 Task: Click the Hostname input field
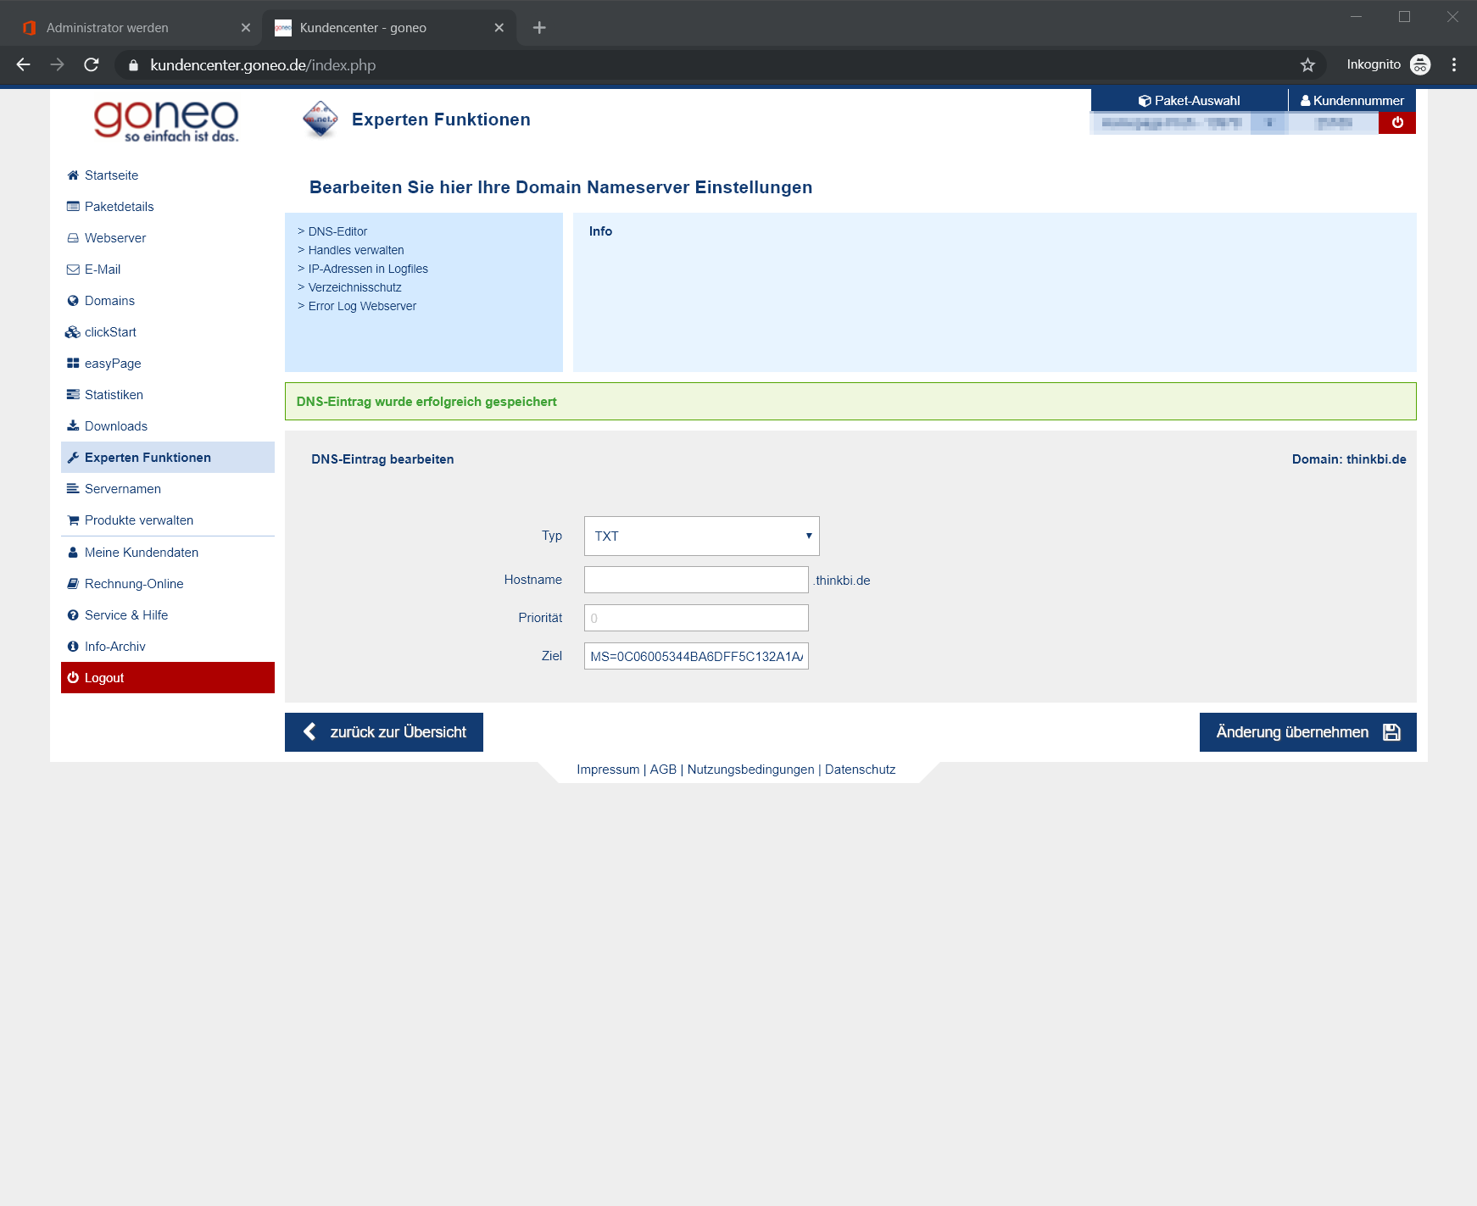(696, 580)
